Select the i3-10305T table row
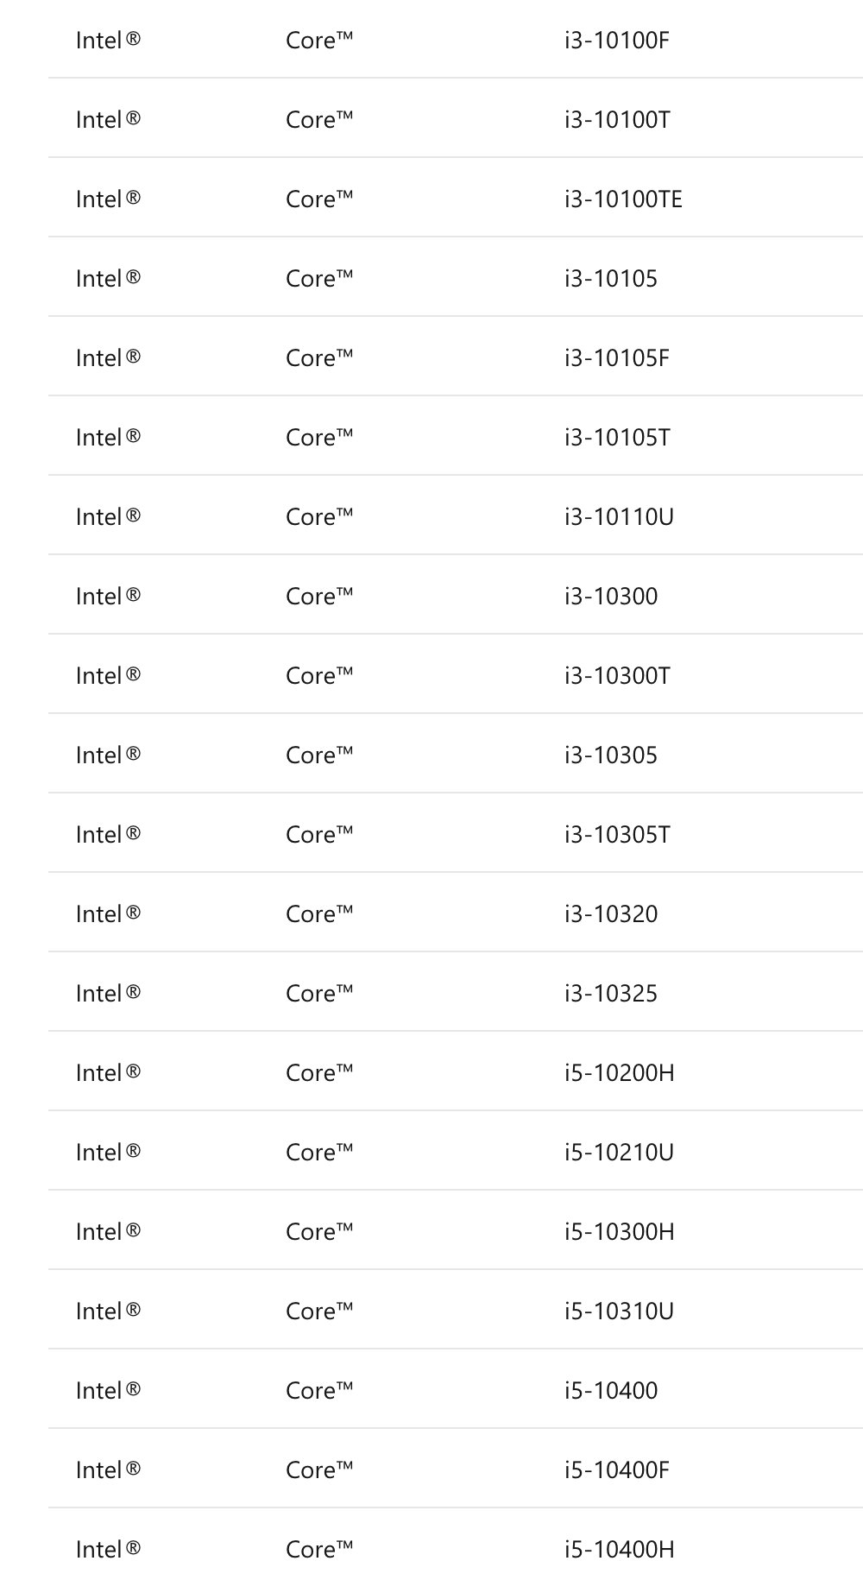This screenshot has width=863, height=1580. coord(456,833)
